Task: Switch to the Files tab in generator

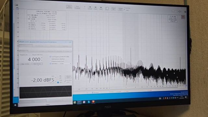Action: click(65, 46)
